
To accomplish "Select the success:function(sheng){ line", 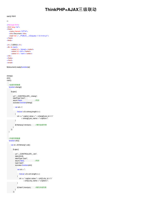I will pos(23,103).
